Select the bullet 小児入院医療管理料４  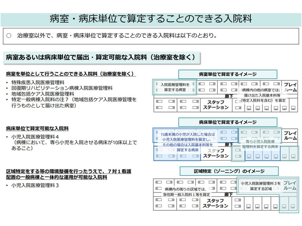(x=35, y=137)
